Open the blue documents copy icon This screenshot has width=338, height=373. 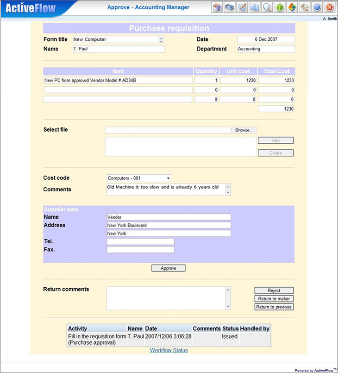coord(255,7)
